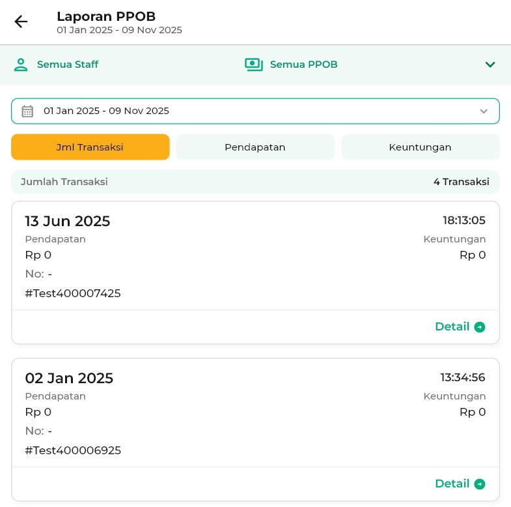The width and height of the screenshot is (511, 507).
Task: Open the date range picker field
Action: (255, 111)
